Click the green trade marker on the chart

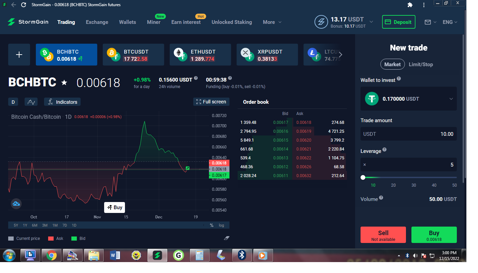(187, 168)
